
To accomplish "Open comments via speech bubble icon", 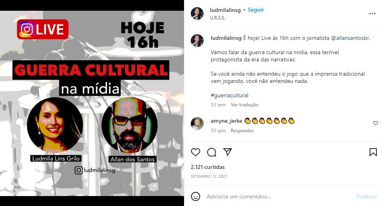I will (x=212, y=152).
